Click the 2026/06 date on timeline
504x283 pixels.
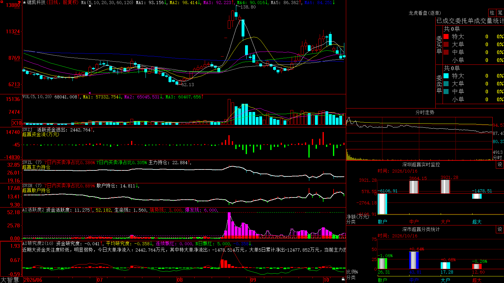point(33,280)
